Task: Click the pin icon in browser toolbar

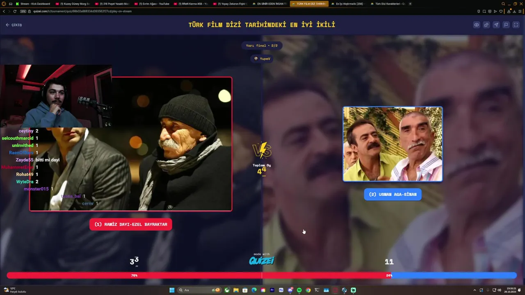Action: [x=479, y=11]
